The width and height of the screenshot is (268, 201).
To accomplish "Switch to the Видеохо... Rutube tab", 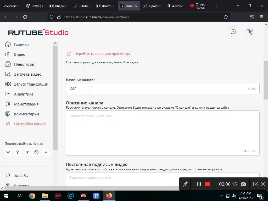I will tap(59, 6).
